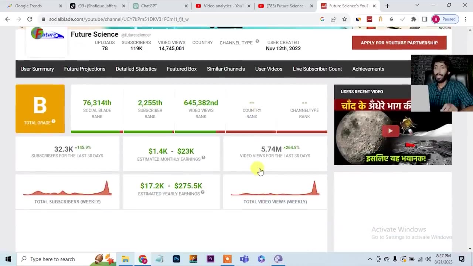Open the Google lens icon in address bar
473x266 pixels.
(x=322, y=19)
